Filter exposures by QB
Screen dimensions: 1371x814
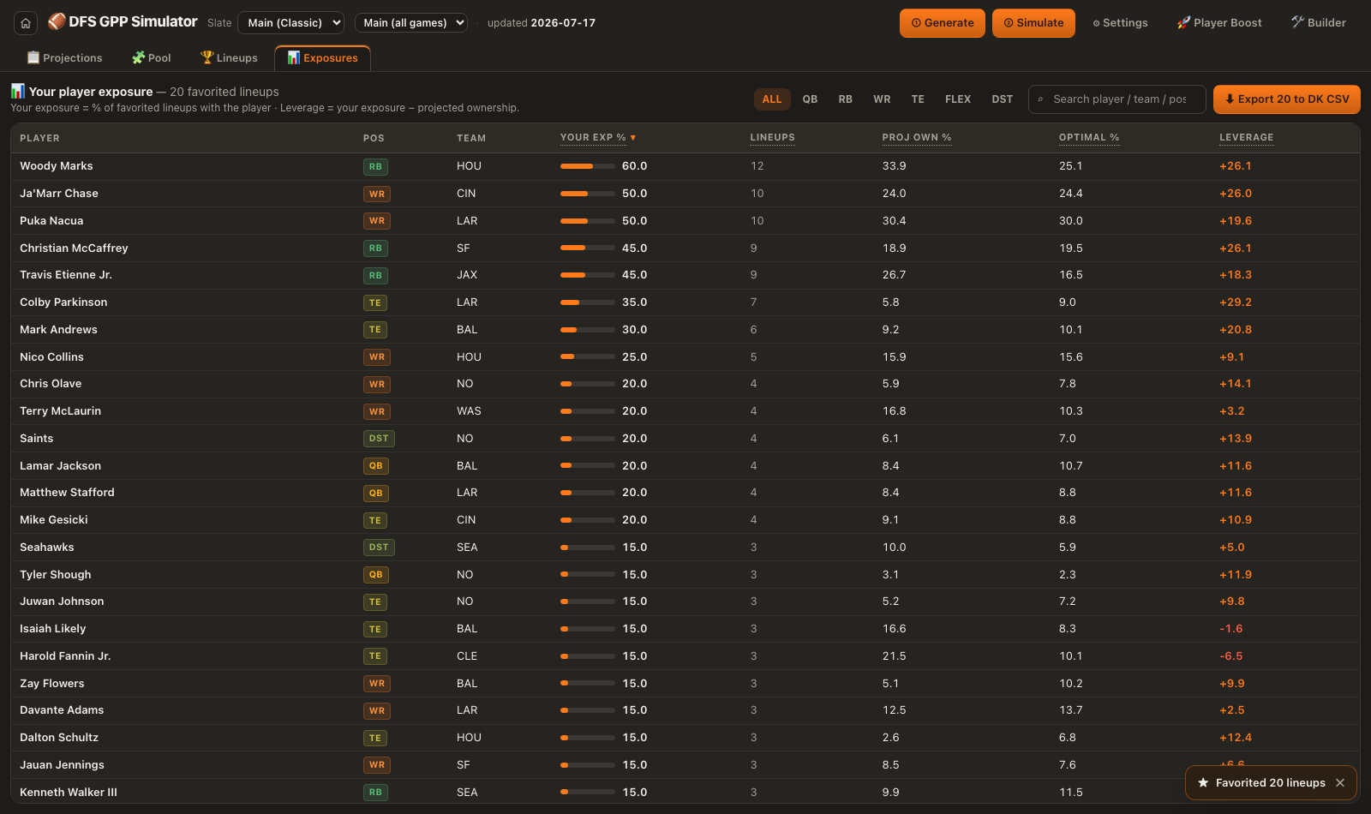click(810, 99)
